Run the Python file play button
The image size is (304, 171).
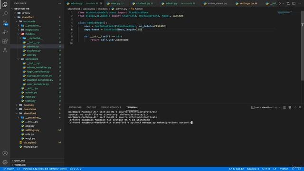coord(280,3)
